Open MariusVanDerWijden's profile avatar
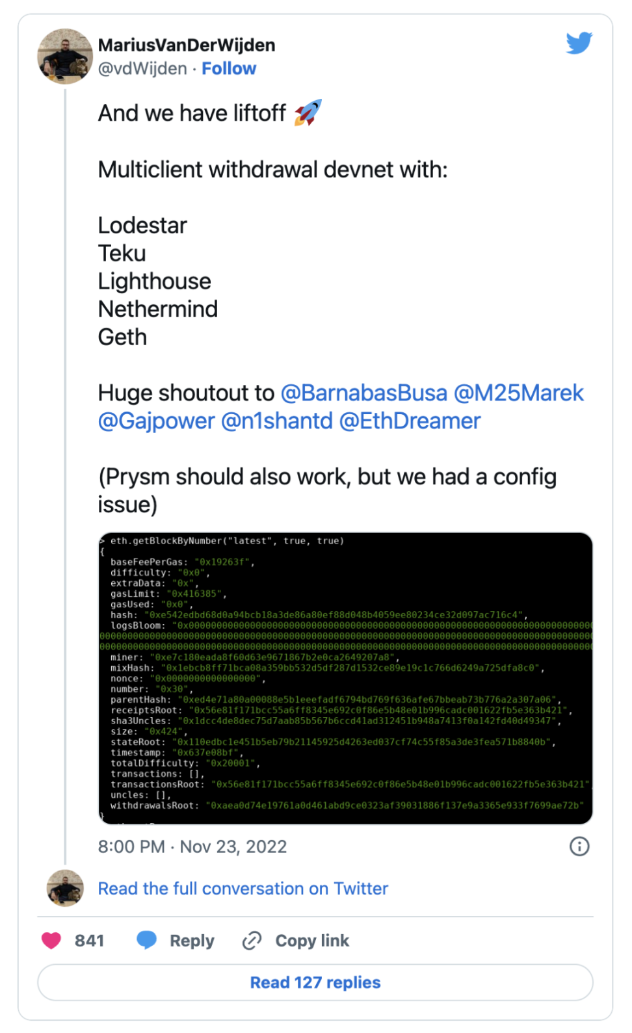The width and height of the screenshot is (632, 1033). (65, 56)
